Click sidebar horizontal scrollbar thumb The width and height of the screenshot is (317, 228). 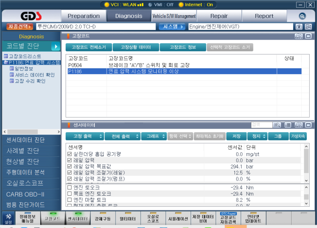click(x=23, y=132)
